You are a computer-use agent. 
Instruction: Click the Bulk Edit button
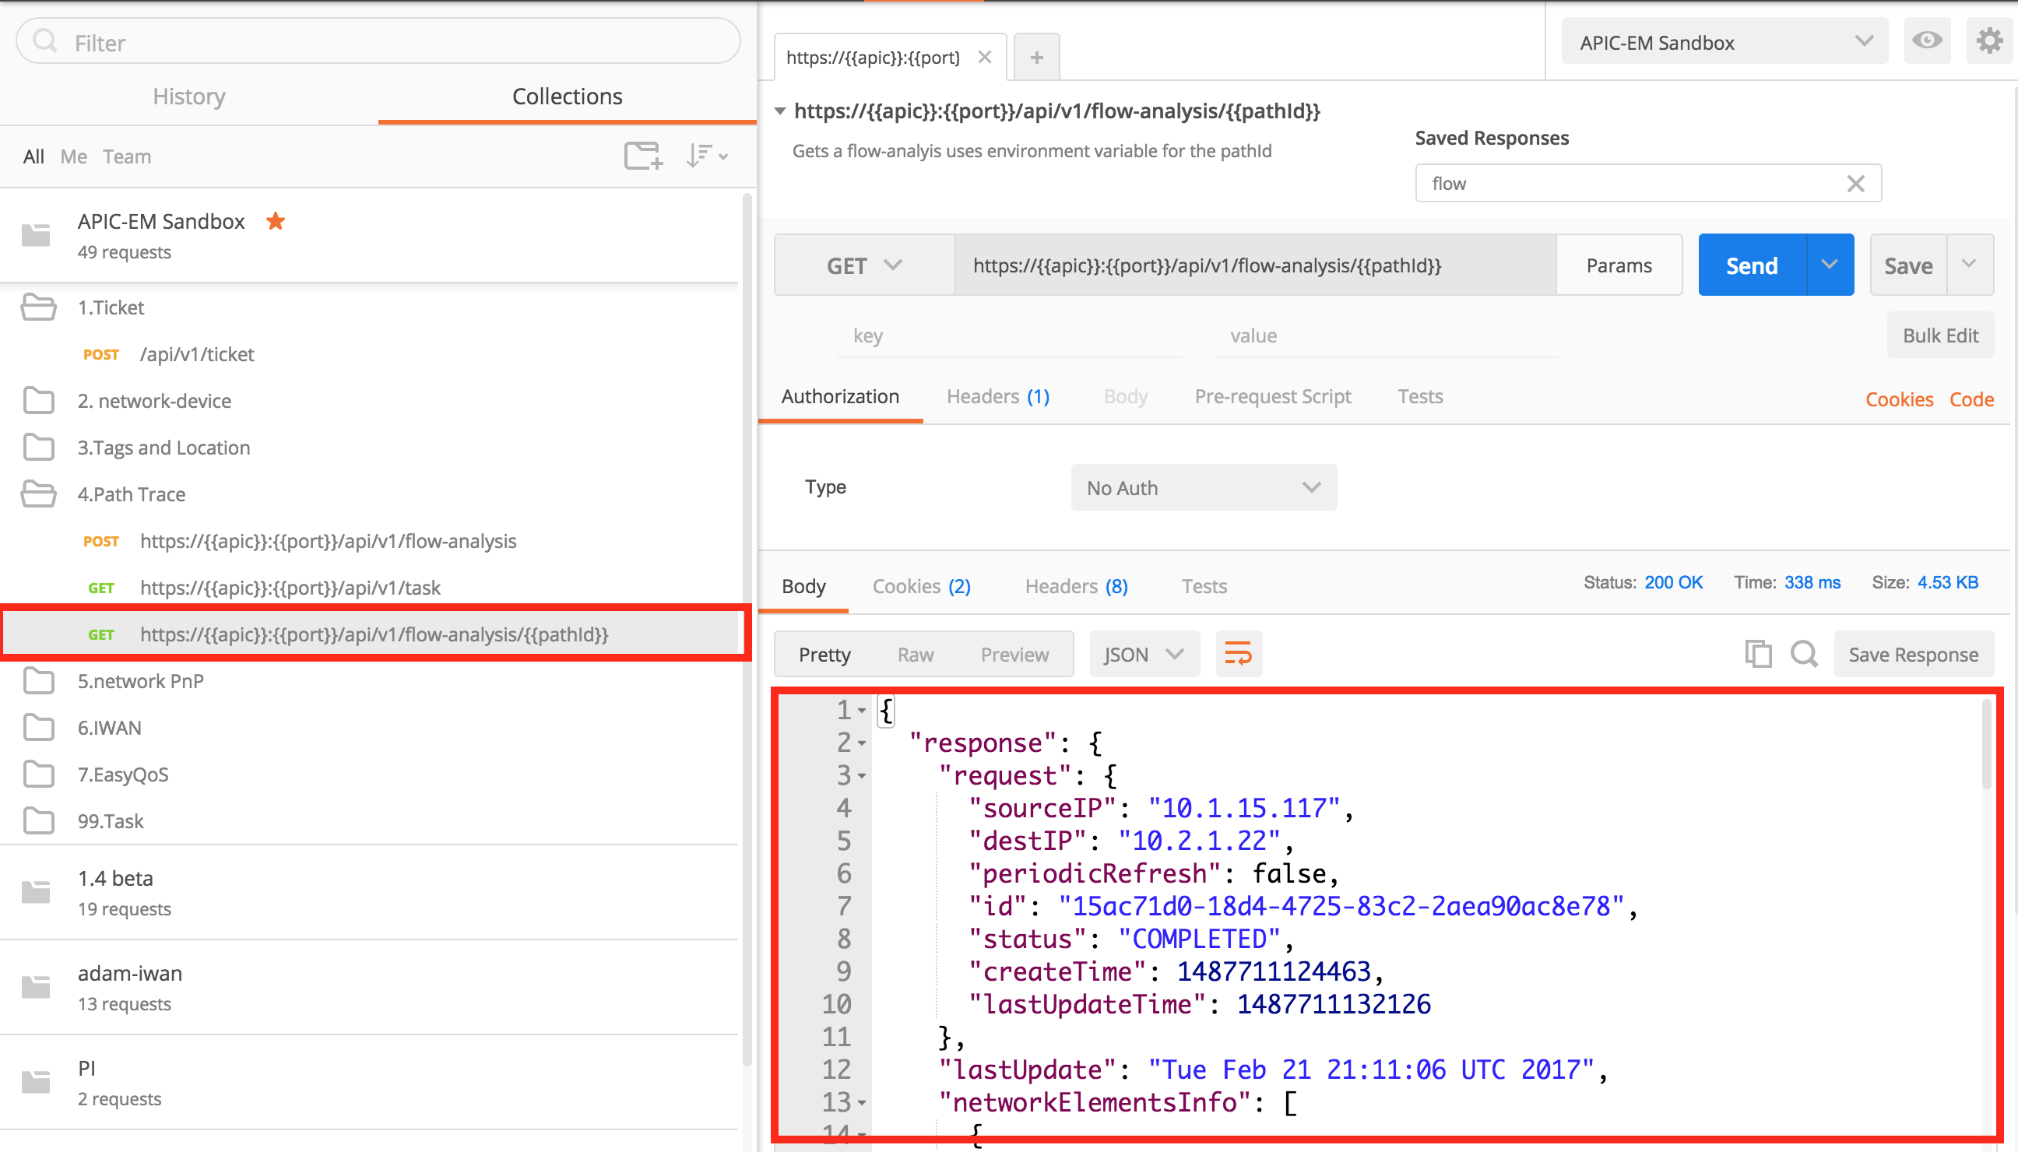pyautogui.click(x=1939, y=335)
